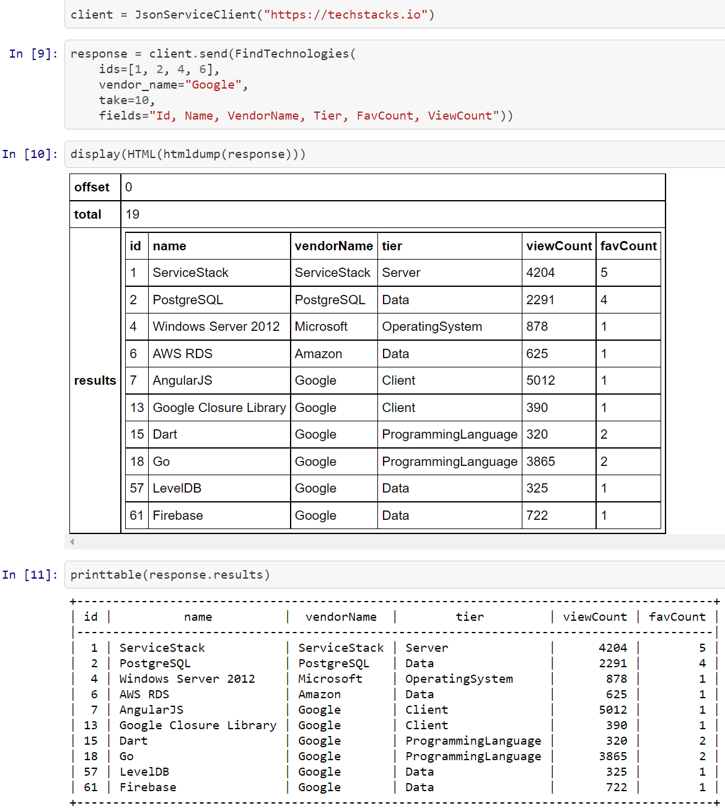Click "Firebase" in the HTML table
The image size is (725, 811).
click(x=178, y=515)
